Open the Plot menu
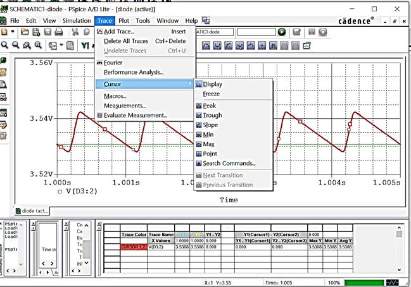This screenshot has height=287, width=411. pos(123,21)
